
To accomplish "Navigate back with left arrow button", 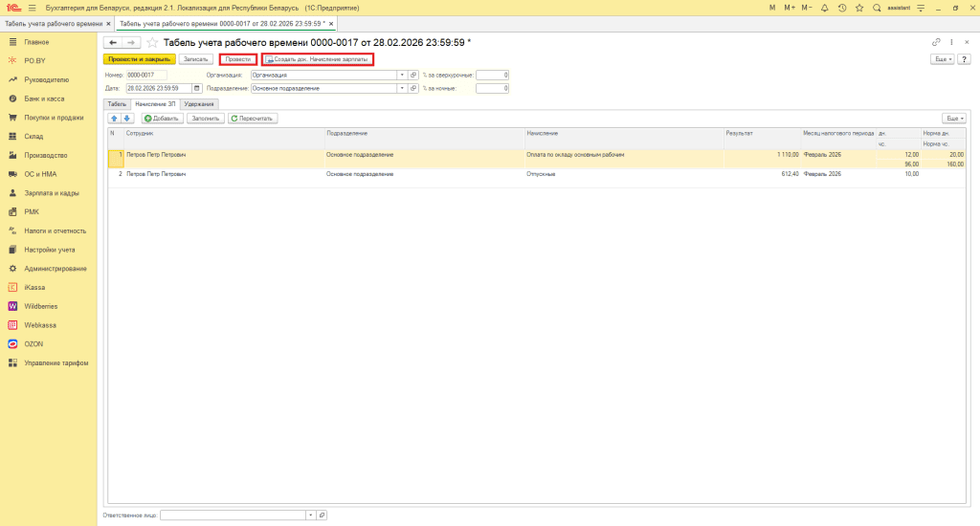I will tap(112, 43).
